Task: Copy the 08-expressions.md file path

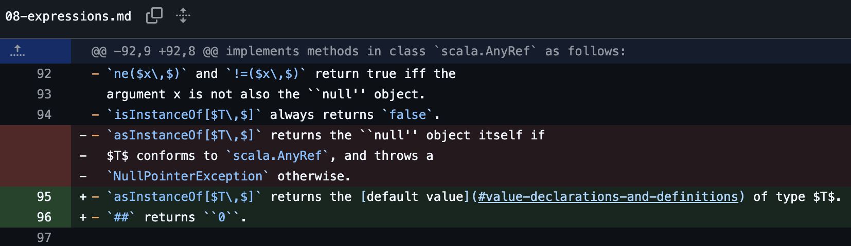Action: [x=154, y=16]
